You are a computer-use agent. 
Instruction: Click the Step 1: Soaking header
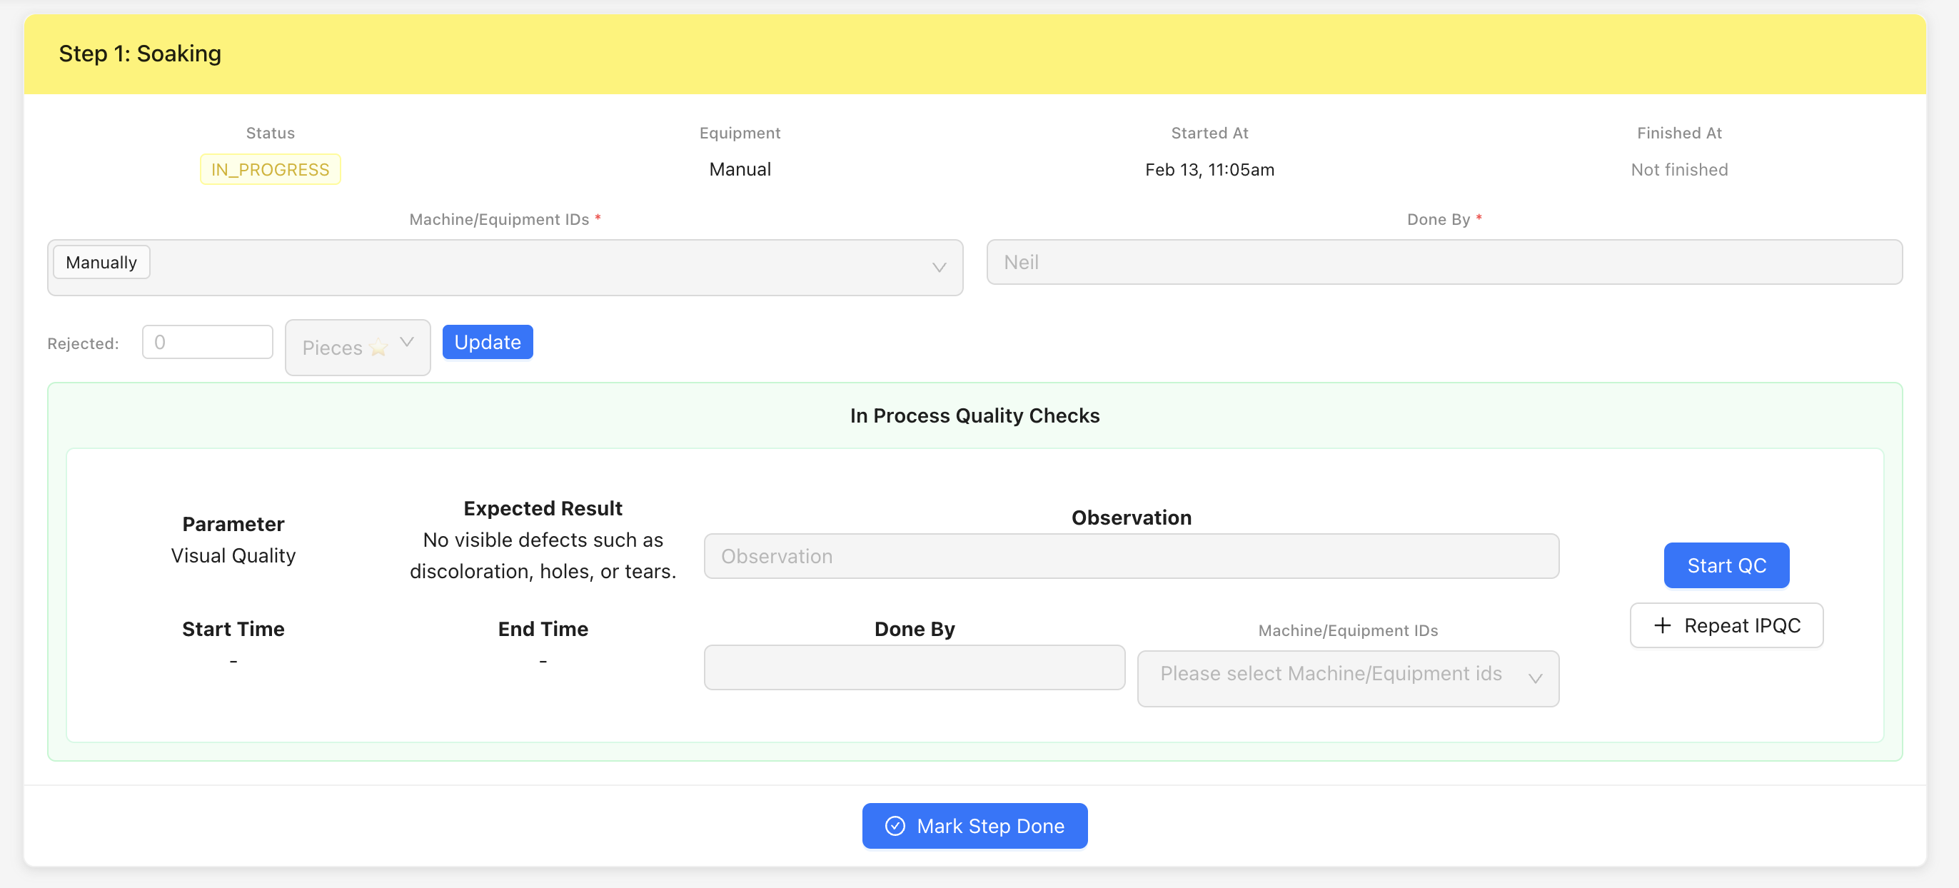pyautogui.click(x=141, y=54)
